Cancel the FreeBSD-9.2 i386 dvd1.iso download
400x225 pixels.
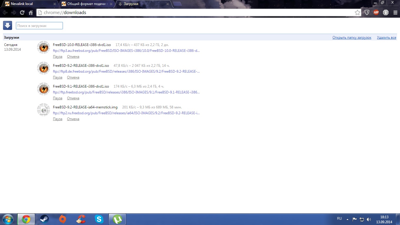click(73, 77)
